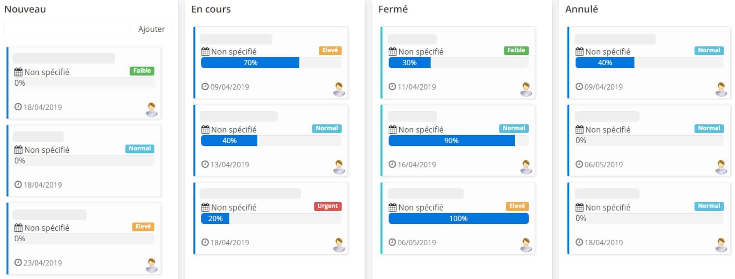
Task: Select the En cours column header
Action: click(x=211, y=9)
